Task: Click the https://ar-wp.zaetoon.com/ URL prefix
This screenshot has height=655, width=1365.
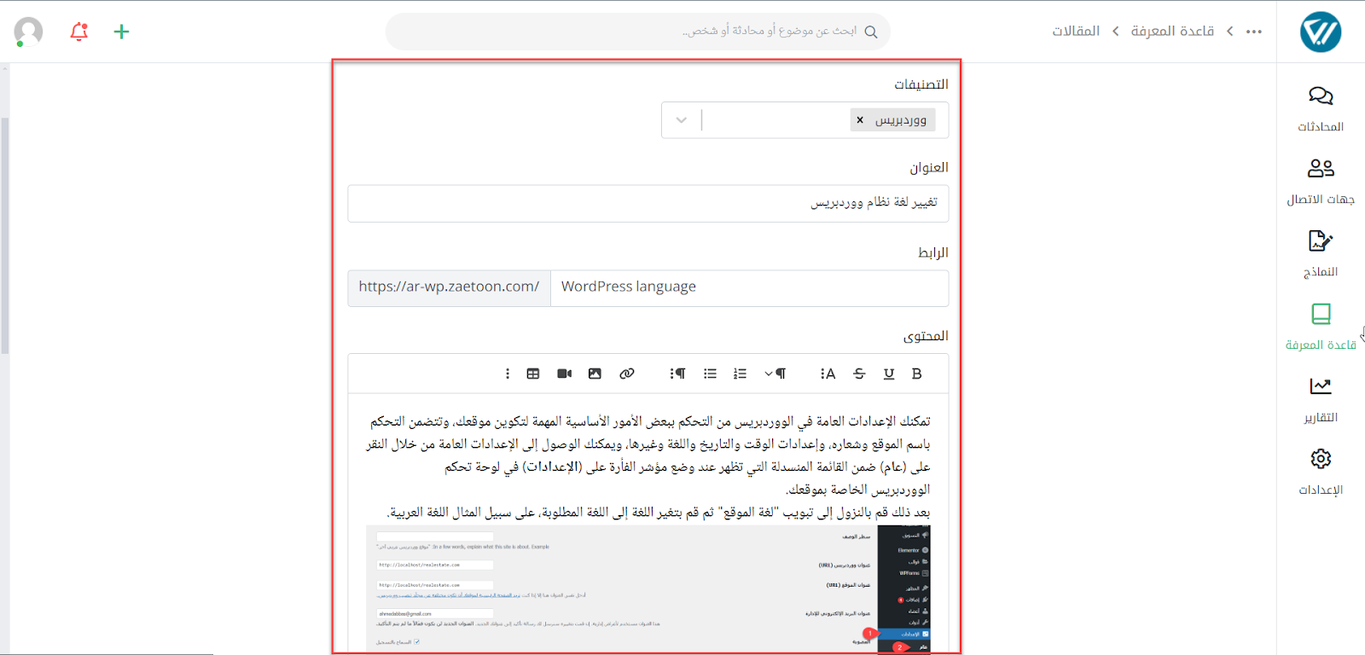Action: (449, 288)
